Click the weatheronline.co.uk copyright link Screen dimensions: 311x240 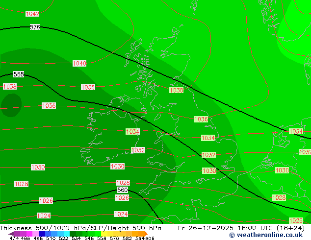(x=266, y=235)
